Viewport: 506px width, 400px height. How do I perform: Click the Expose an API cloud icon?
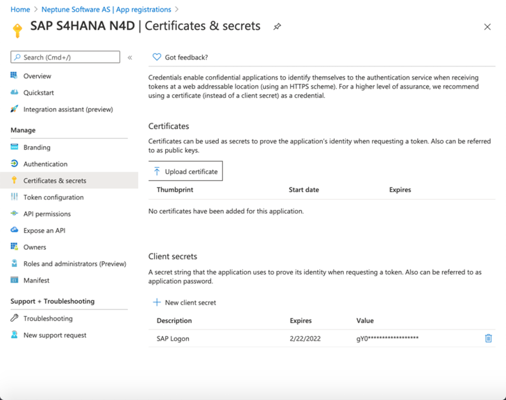14,230
